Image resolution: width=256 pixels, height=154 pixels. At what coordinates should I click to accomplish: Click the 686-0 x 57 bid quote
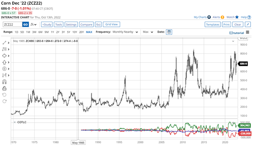pyautogui.click(x=8, y=13)
